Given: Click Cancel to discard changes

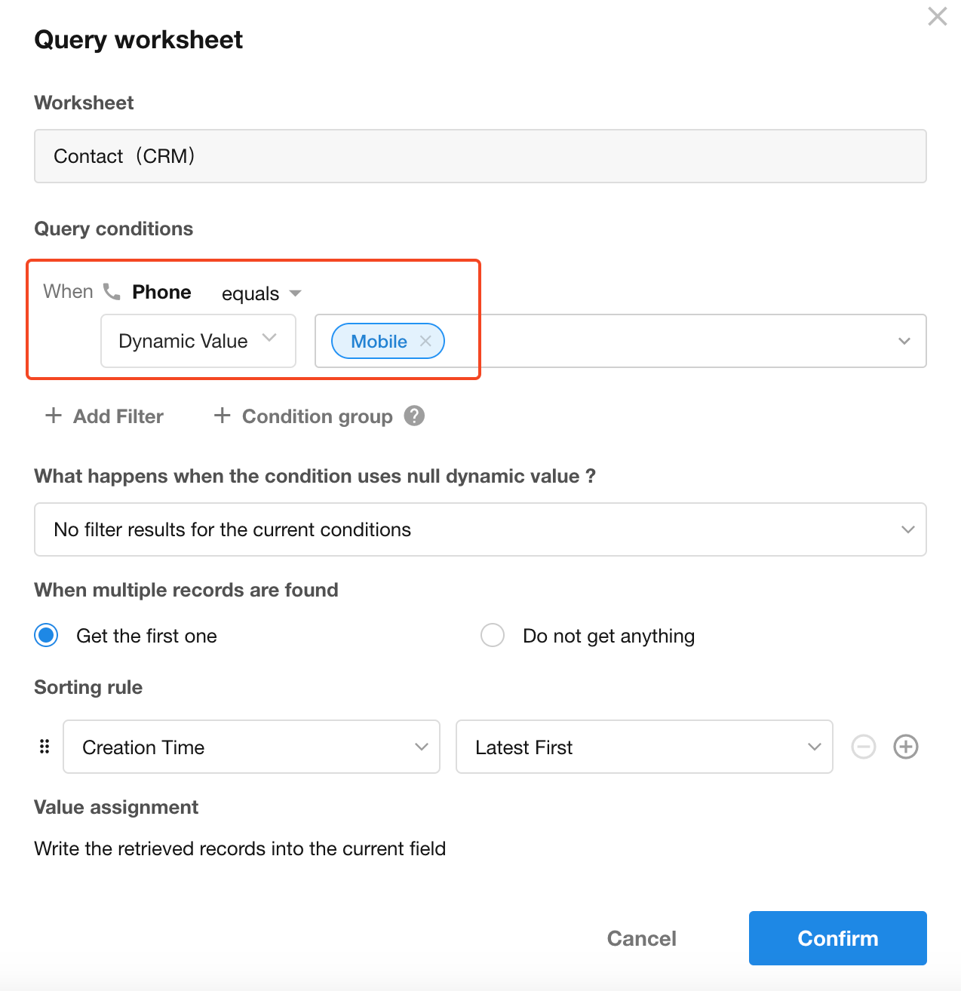Looking at the screenshot, I should click(641, 938).
